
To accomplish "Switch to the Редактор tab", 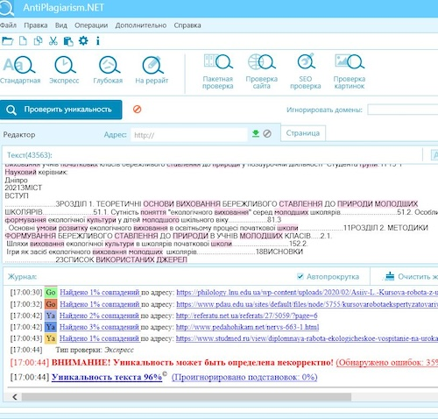I will tap(19, 135).
